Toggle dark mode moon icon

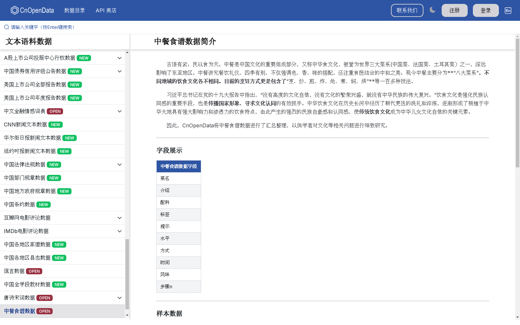[433, 10]
